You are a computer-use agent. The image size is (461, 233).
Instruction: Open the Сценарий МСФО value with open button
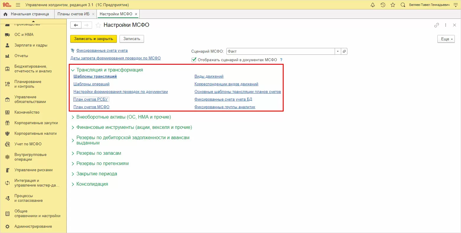[x=344, y=51]
